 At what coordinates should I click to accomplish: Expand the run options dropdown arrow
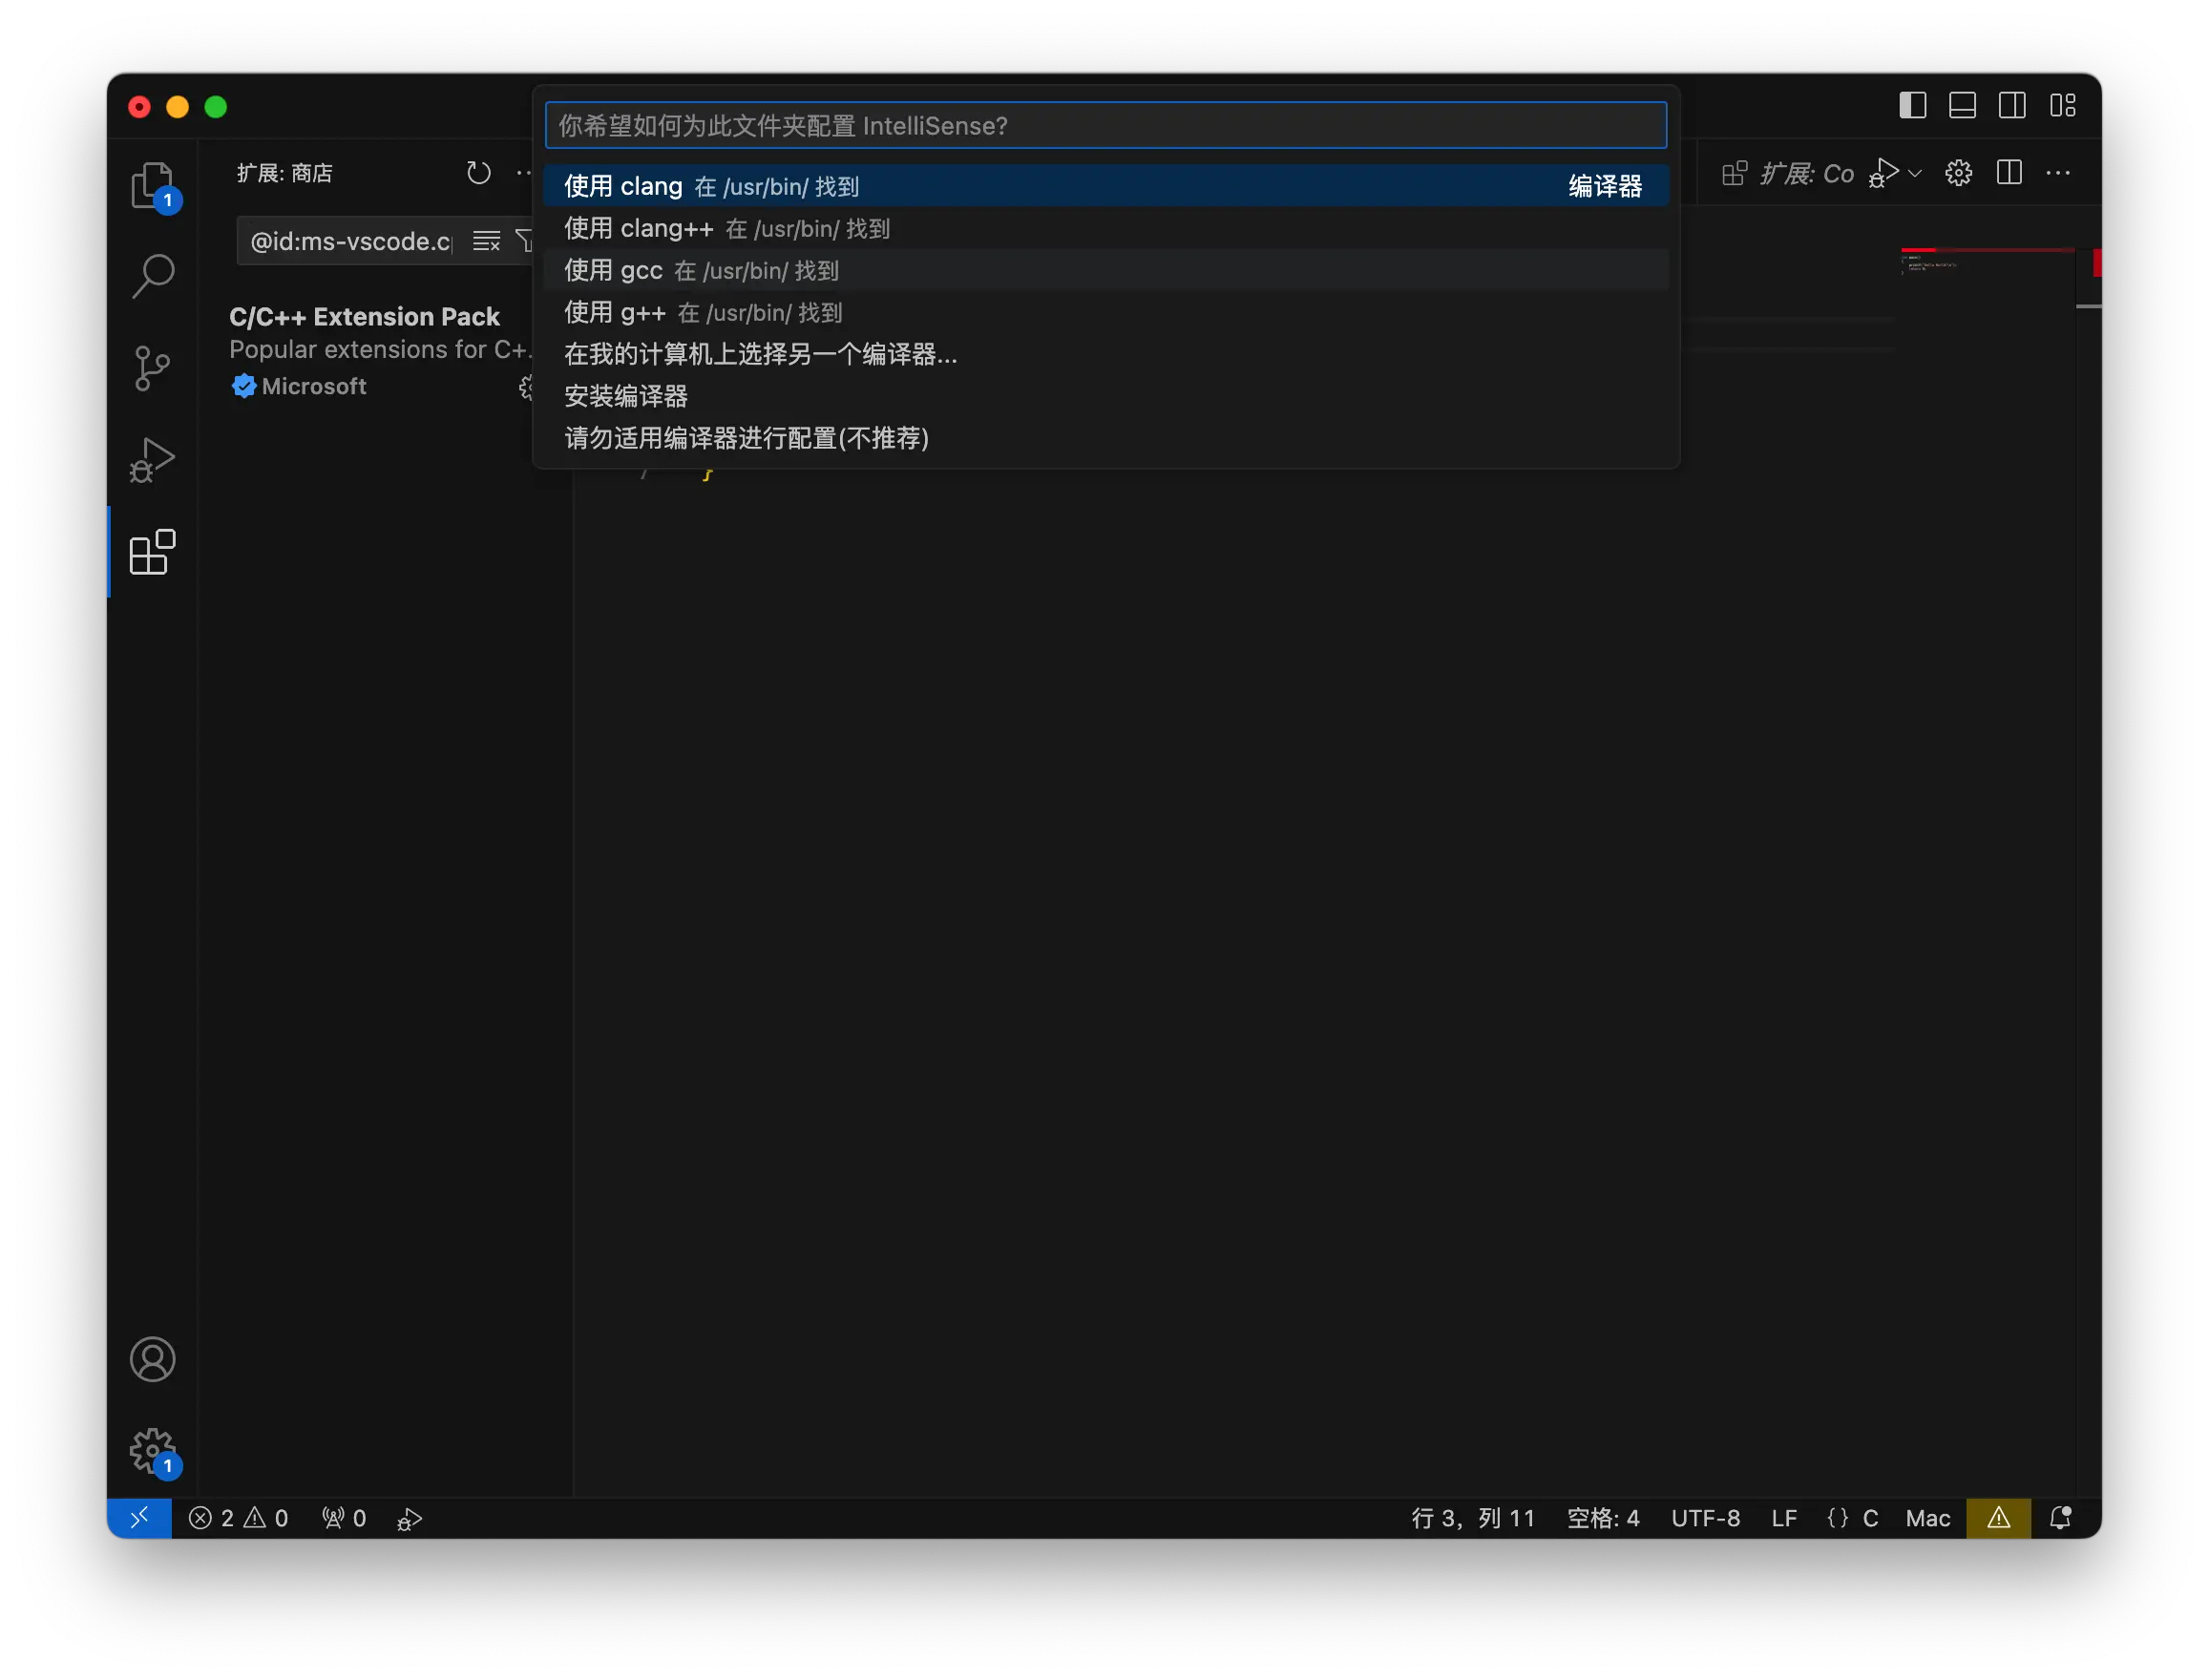[x=1914, y=173]
